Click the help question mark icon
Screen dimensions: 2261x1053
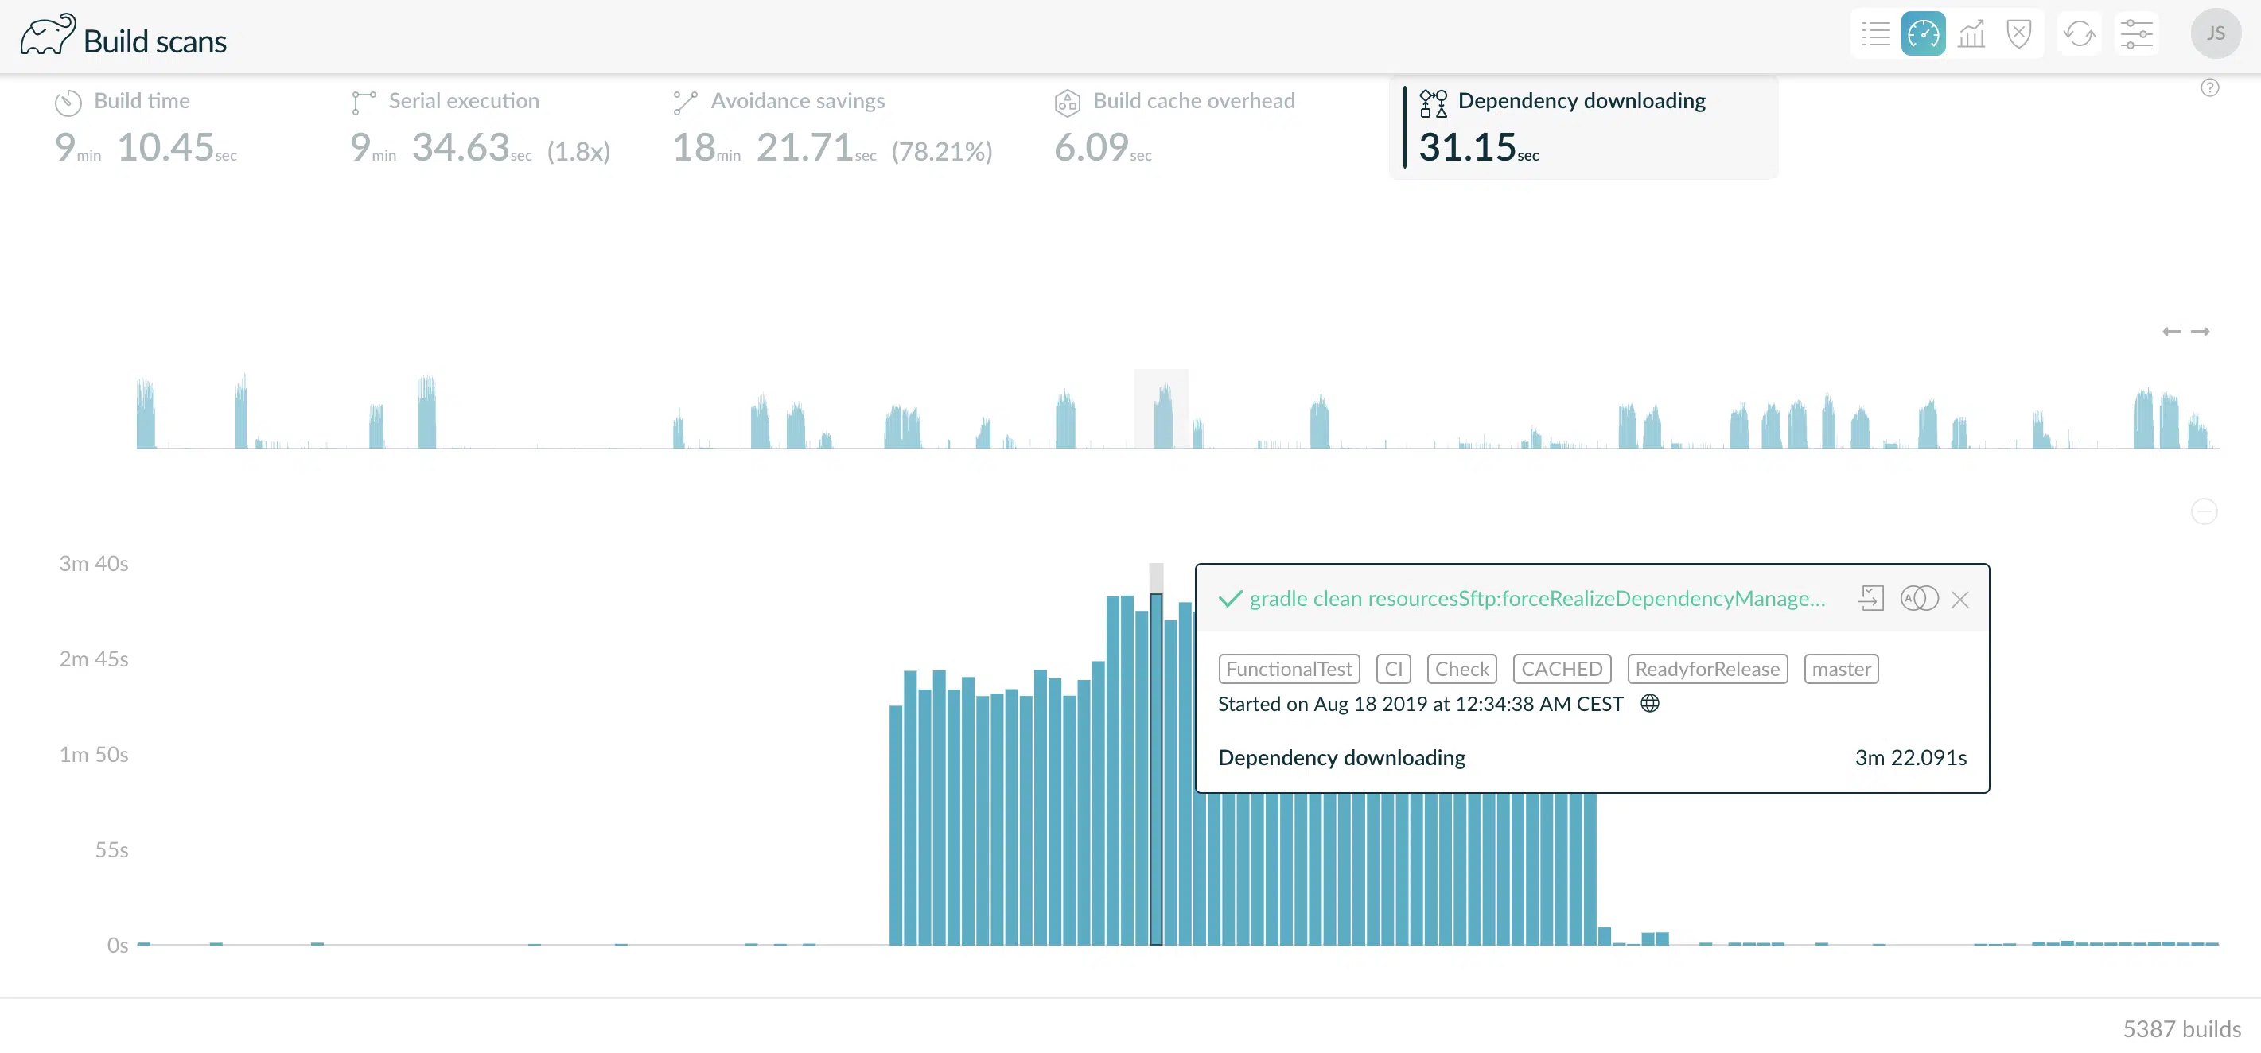point(2210,87)
